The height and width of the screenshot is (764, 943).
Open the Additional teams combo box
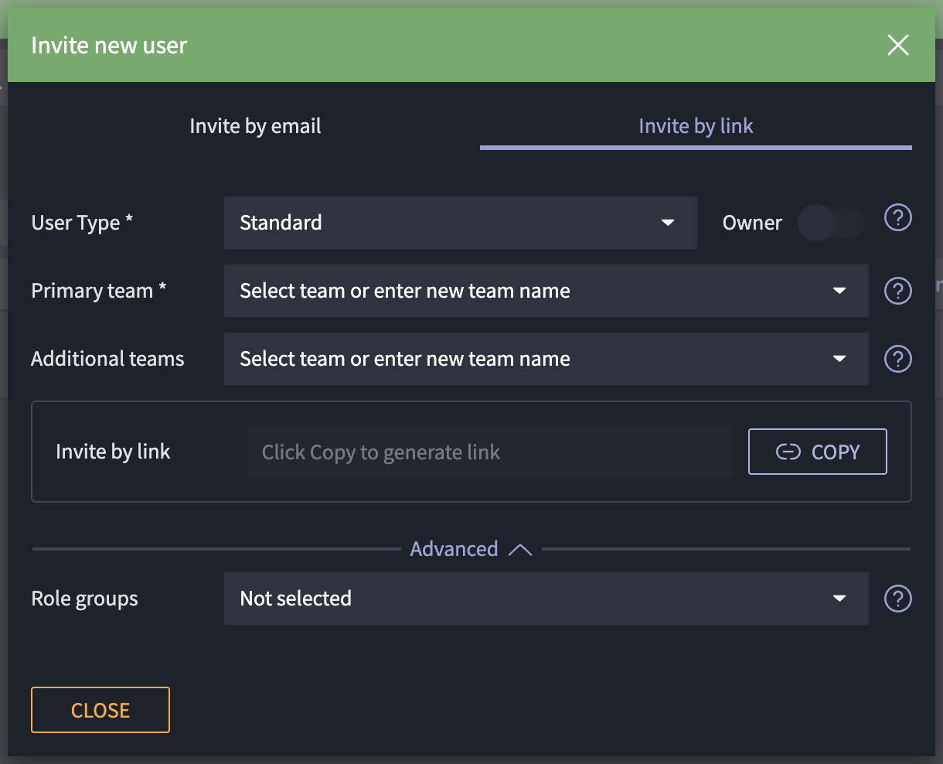533,359
